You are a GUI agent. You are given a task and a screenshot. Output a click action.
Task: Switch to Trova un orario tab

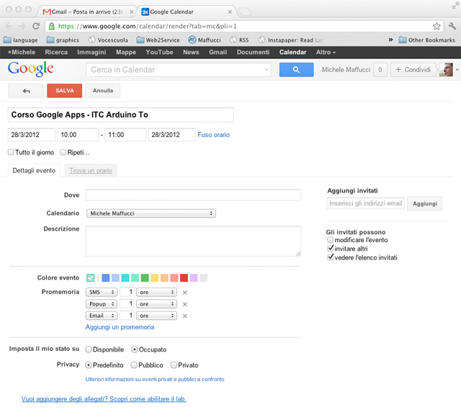90,171
